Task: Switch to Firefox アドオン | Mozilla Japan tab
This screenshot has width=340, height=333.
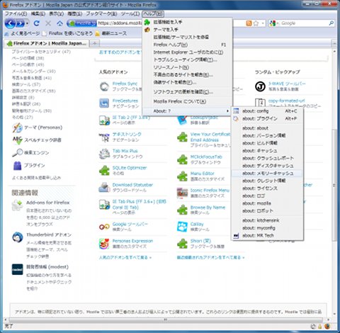Action: pos(47,43)
